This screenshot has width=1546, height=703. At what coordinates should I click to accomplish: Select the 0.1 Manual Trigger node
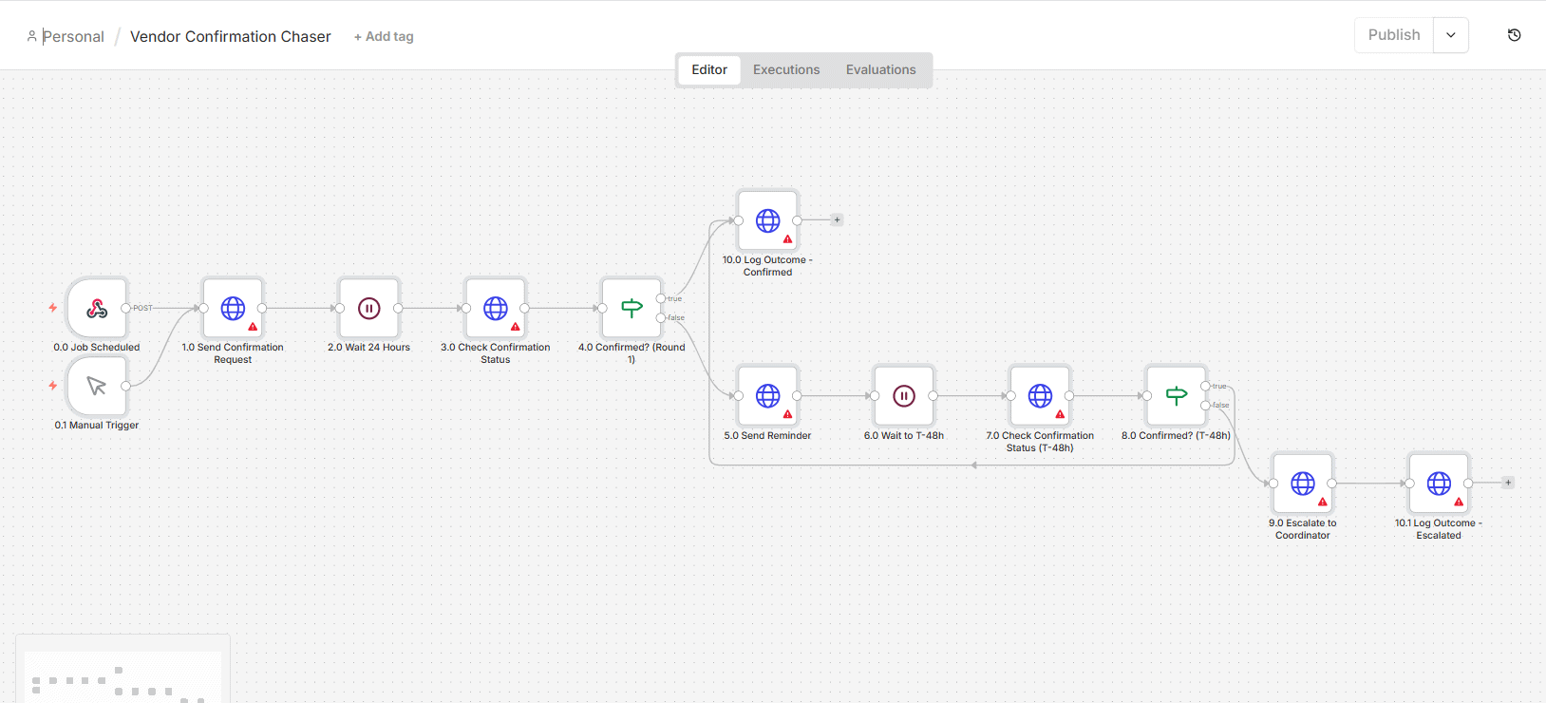[97, 386]
